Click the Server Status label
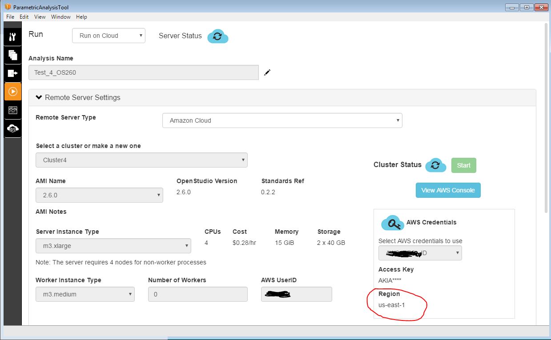Viewport: 551px width, 340px height. point(180,36)
